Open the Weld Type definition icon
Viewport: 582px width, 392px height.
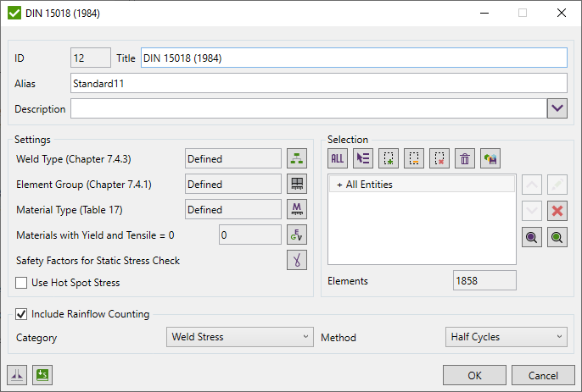(x=297, y=158)
